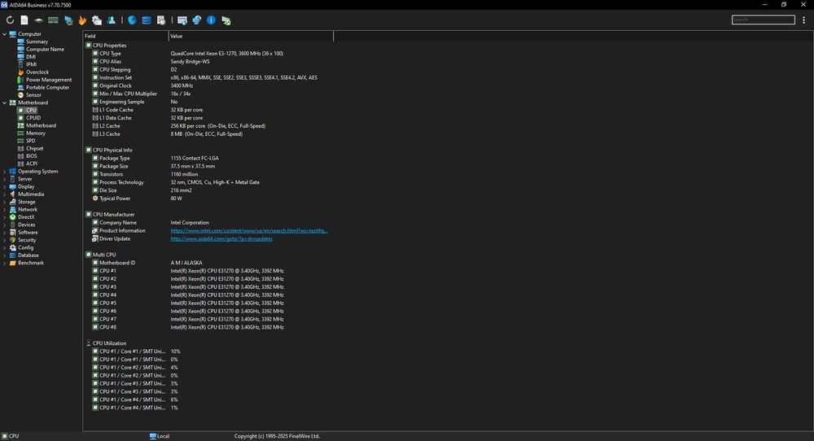
Task: Click the CPU Physical Info group header
Action: [112, 150]
